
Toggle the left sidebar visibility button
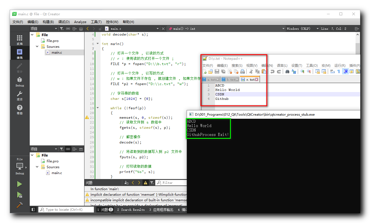click(33, 210)
